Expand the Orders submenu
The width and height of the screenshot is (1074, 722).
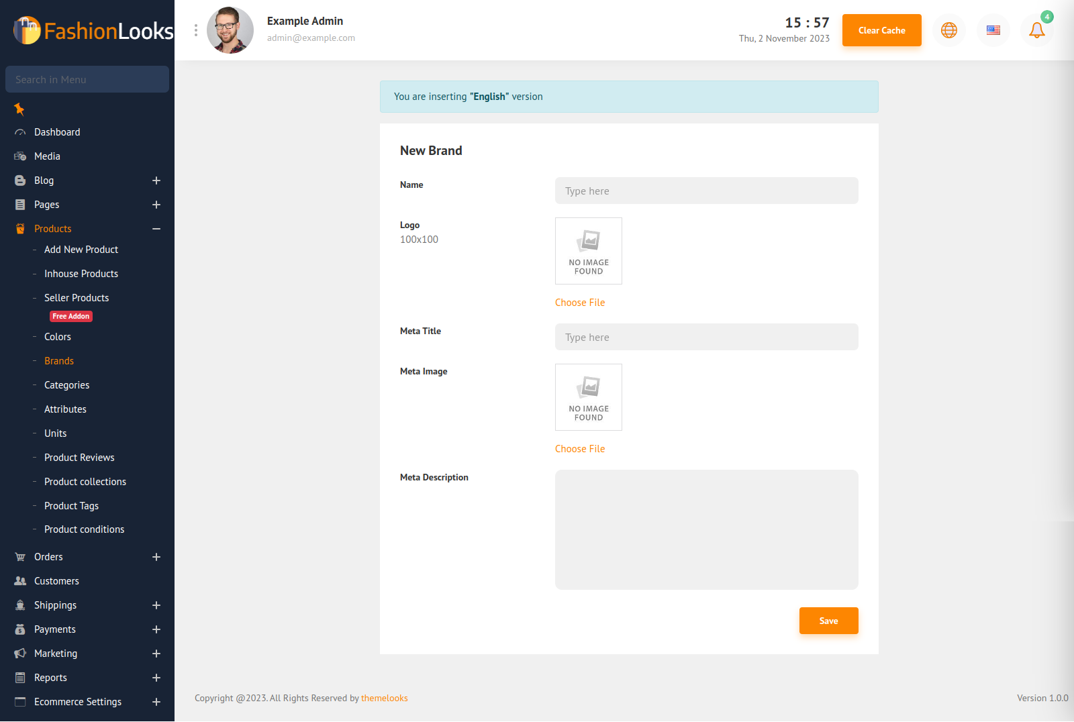point(156,557)
